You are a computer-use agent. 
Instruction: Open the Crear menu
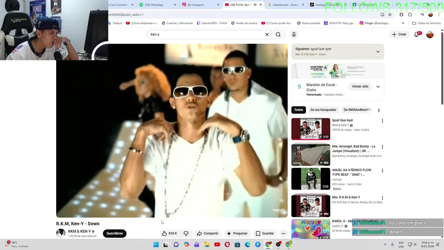tap(399, 34)
